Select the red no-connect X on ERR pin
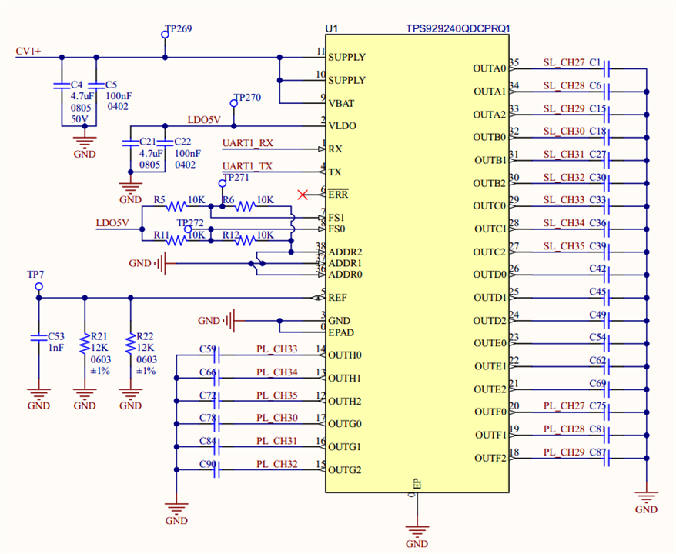Image resolution: width=676 pixels, height=554 pixels. (x=303, y=195)
